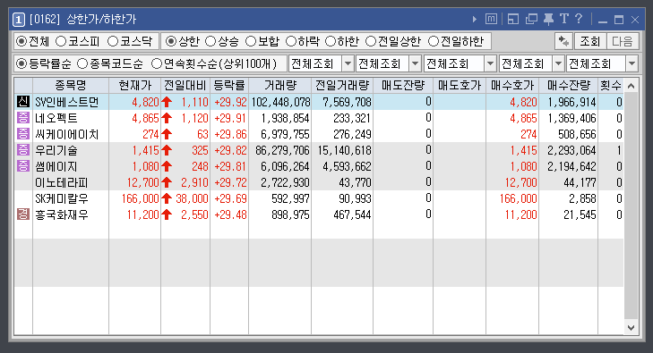Click the 다음 next button
The height and width of the screenshot is (353, 653).
click(x=623, y=41)
